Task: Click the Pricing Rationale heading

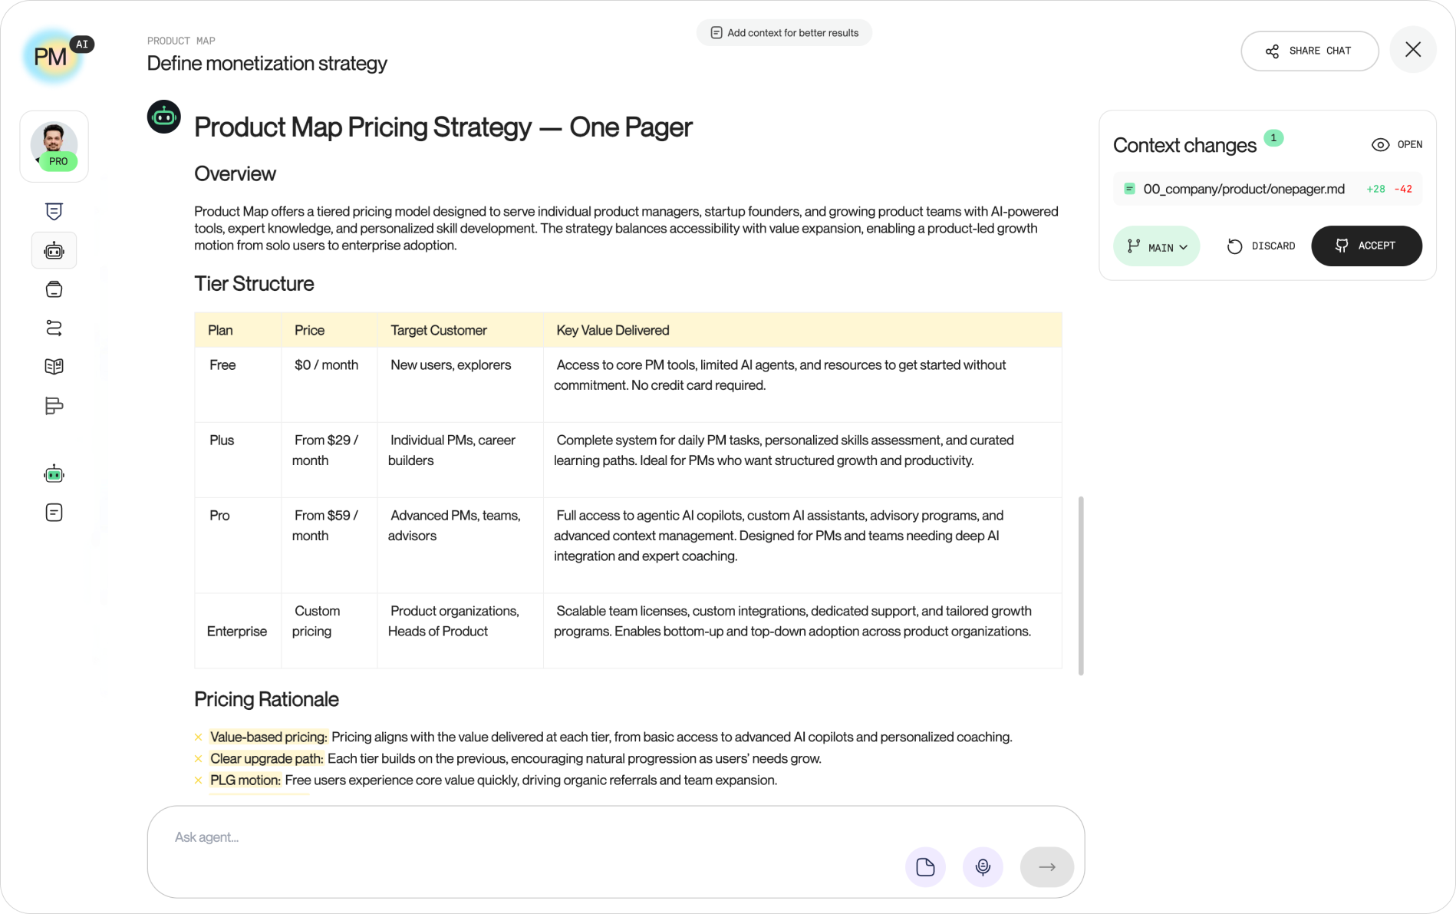Action: 266,699
